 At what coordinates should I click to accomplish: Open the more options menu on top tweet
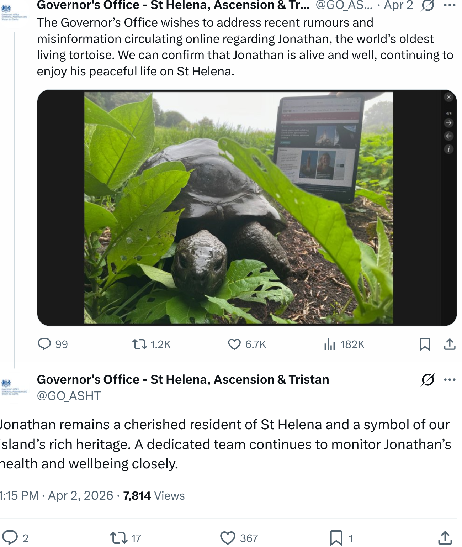click(x=450, y=5)
